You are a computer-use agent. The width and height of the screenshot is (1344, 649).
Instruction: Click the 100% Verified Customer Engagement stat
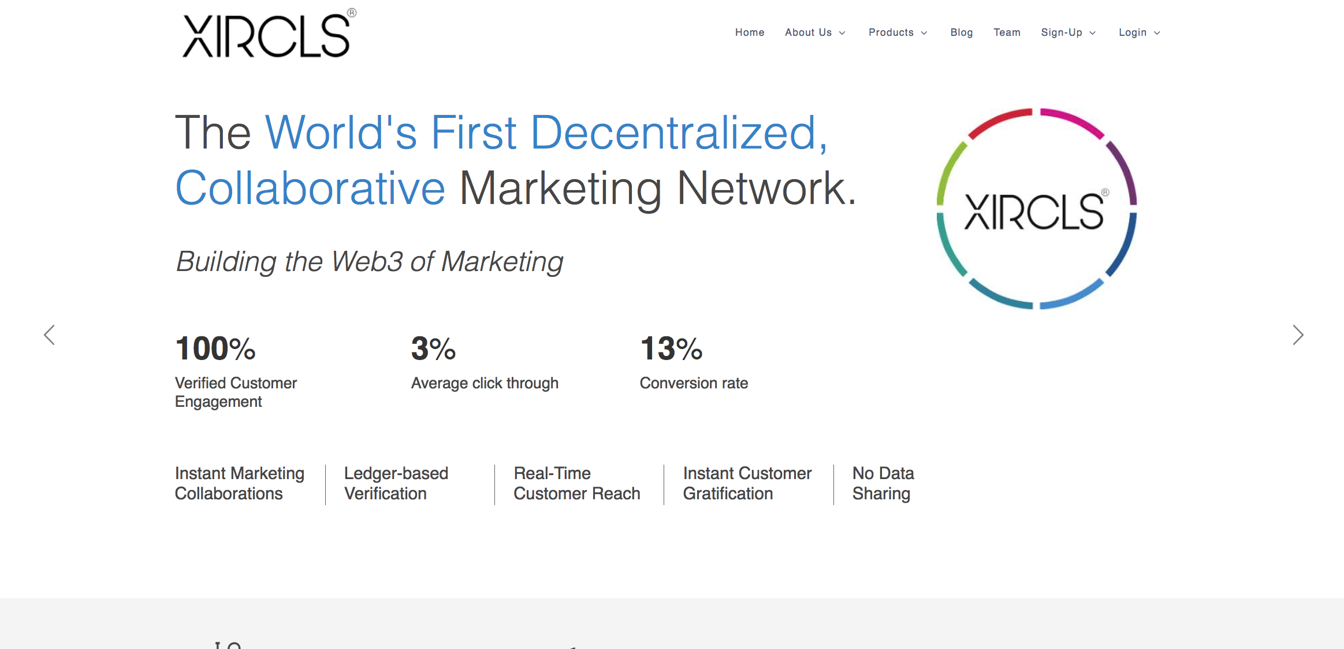(x=236, y=371)
